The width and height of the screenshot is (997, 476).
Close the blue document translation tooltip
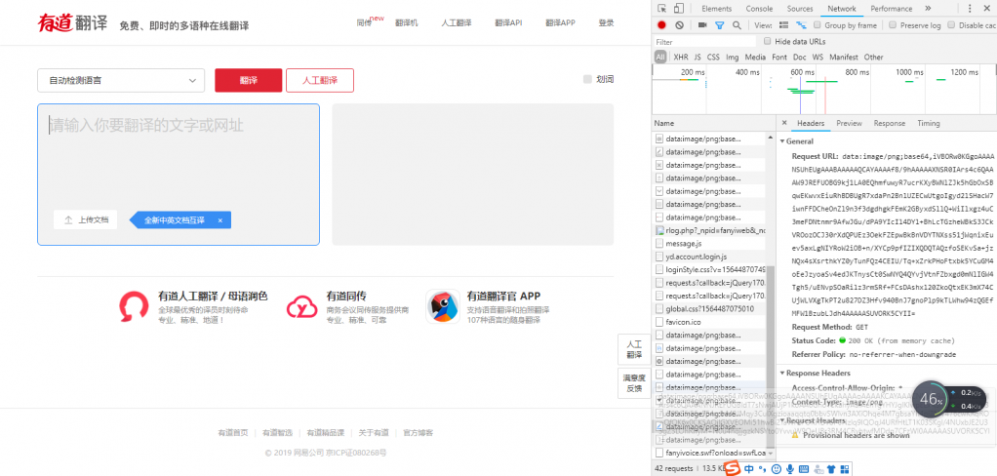pos(219,220)
